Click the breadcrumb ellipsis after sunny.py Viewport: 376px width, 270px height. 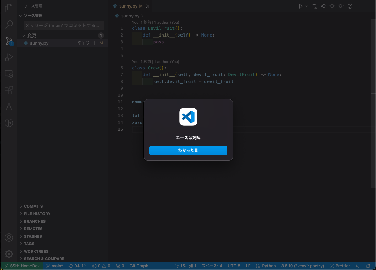pyautogui.click(x=147, y=16)
